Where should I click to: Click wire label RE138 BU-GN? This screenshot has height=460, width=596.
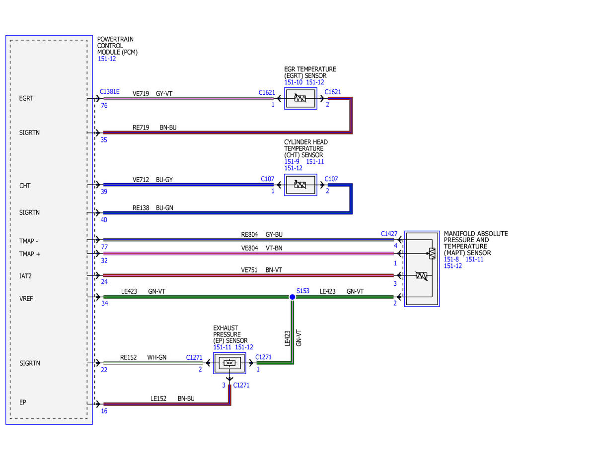154,207
